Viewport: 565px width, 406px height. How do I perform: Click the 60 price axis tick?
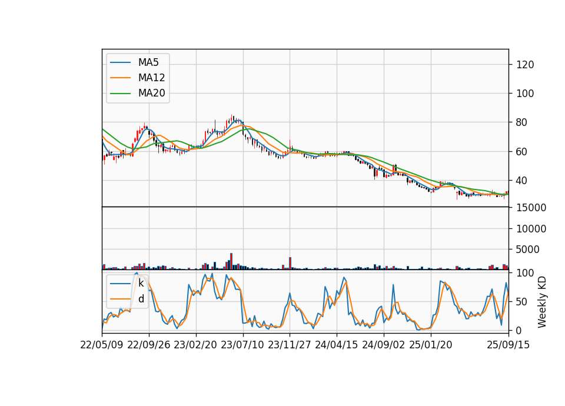pos(522,152)
